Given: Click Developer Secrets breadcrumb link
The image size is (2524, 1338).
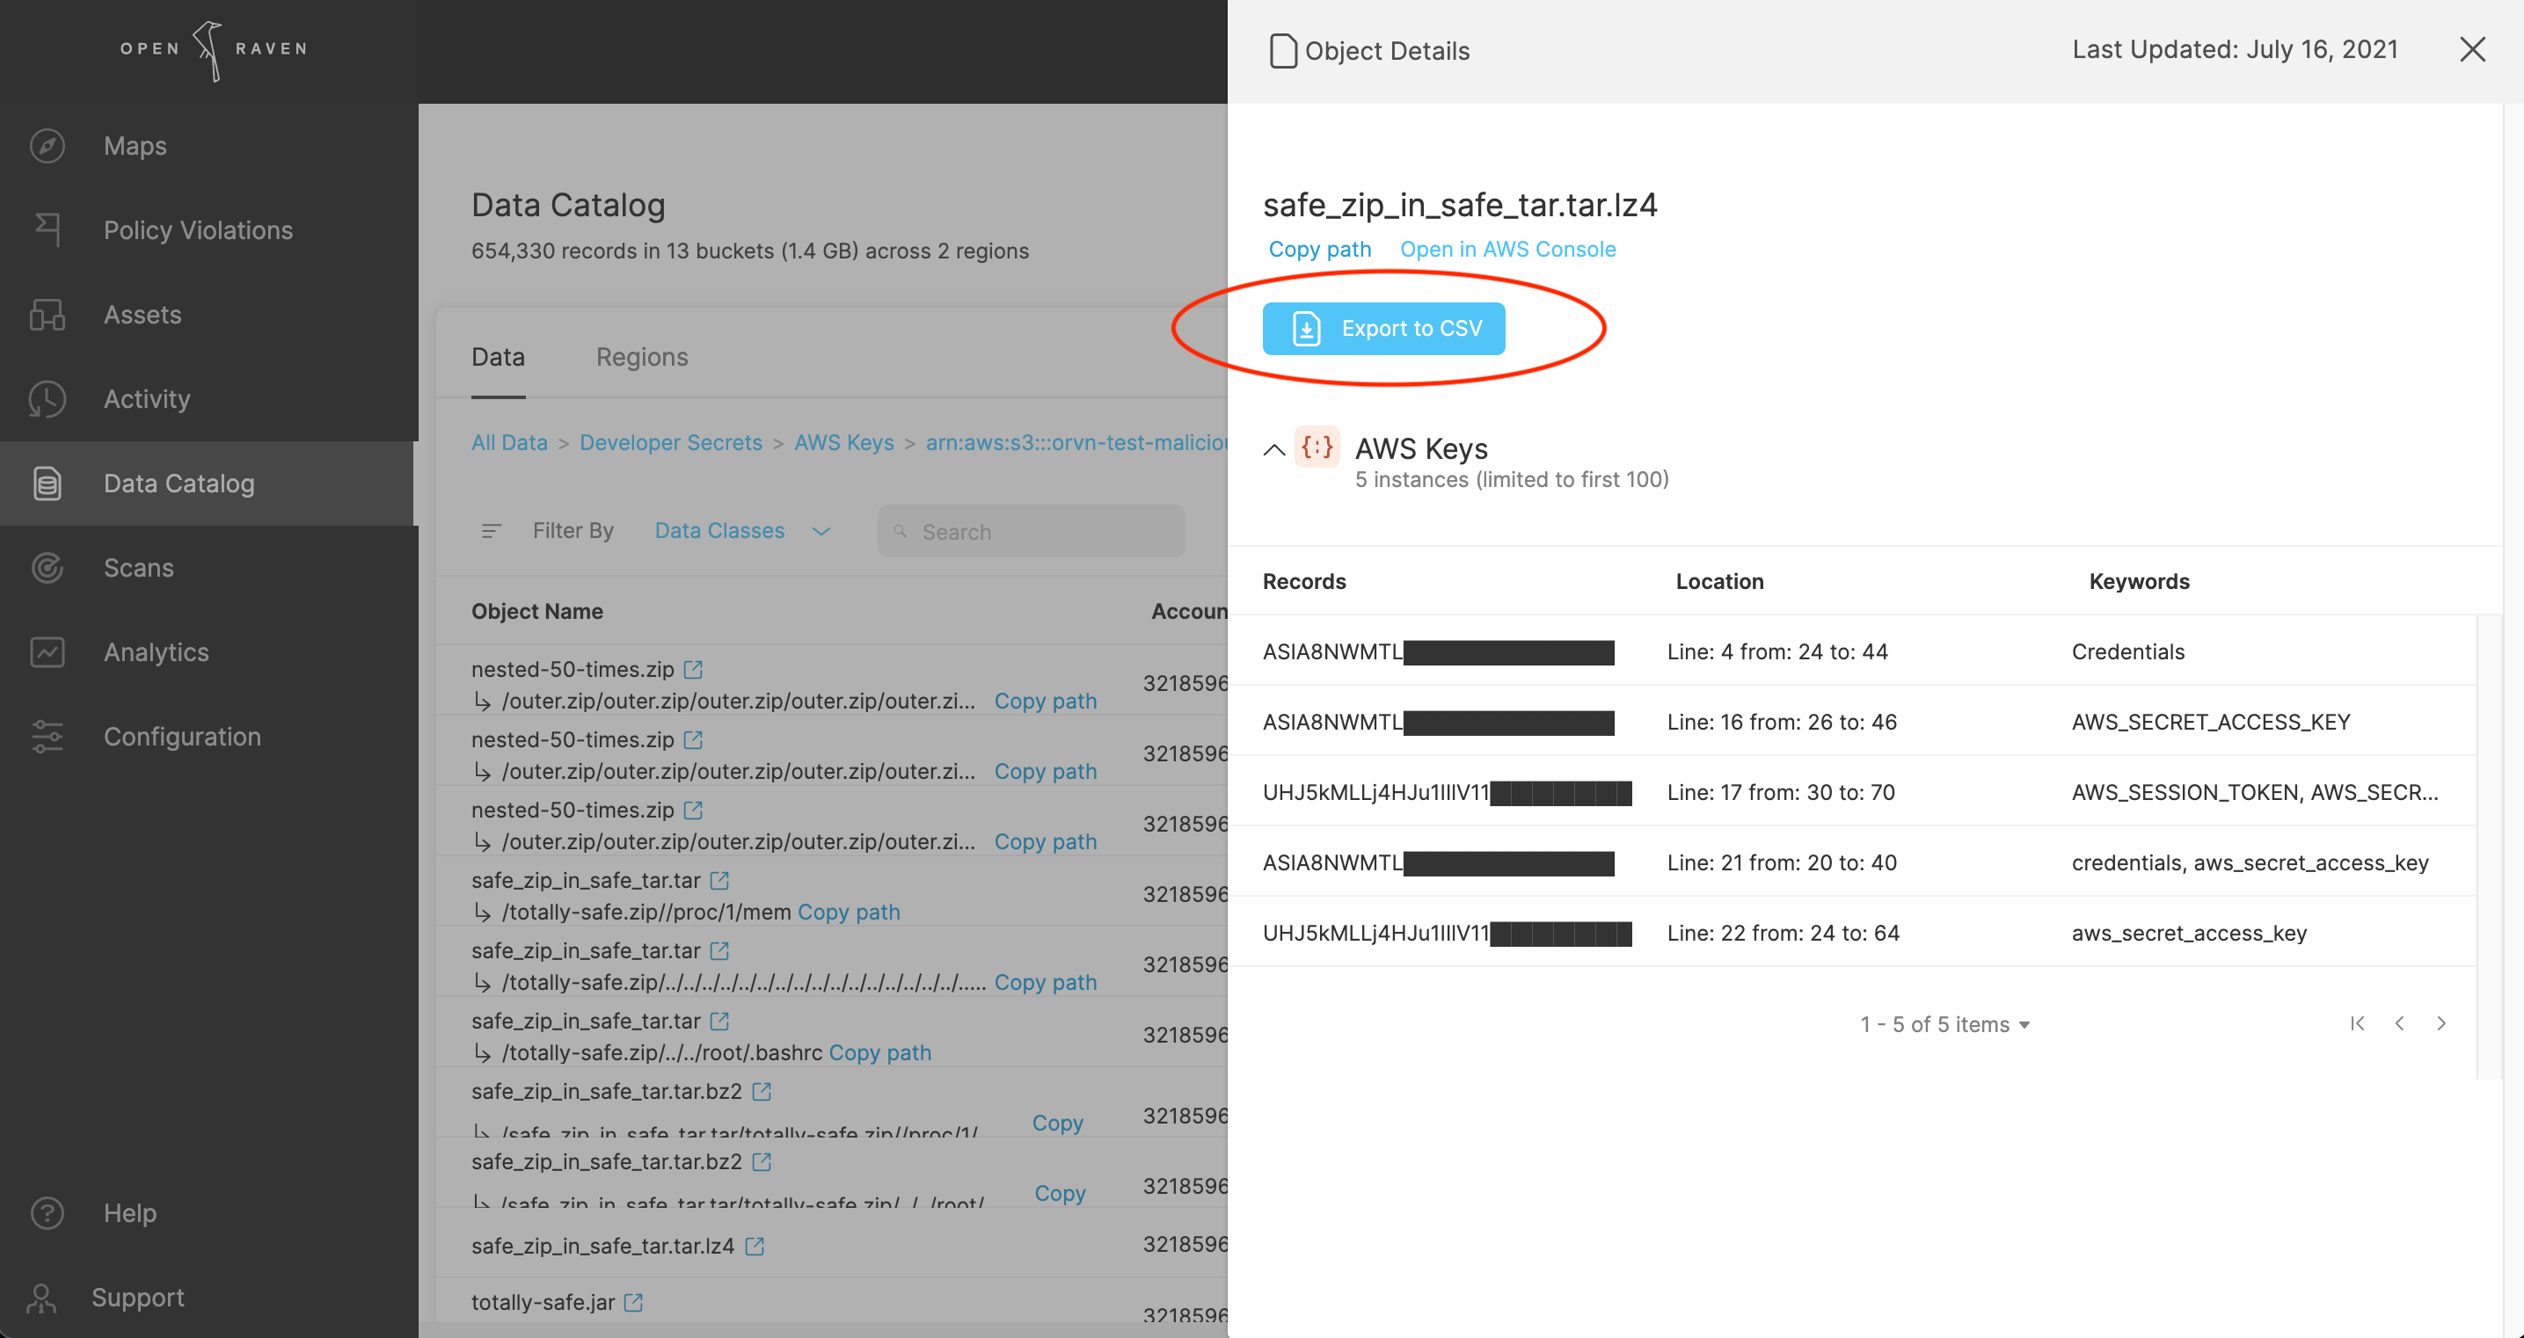Looking at the screenshot, I should (x=670, y=443).
